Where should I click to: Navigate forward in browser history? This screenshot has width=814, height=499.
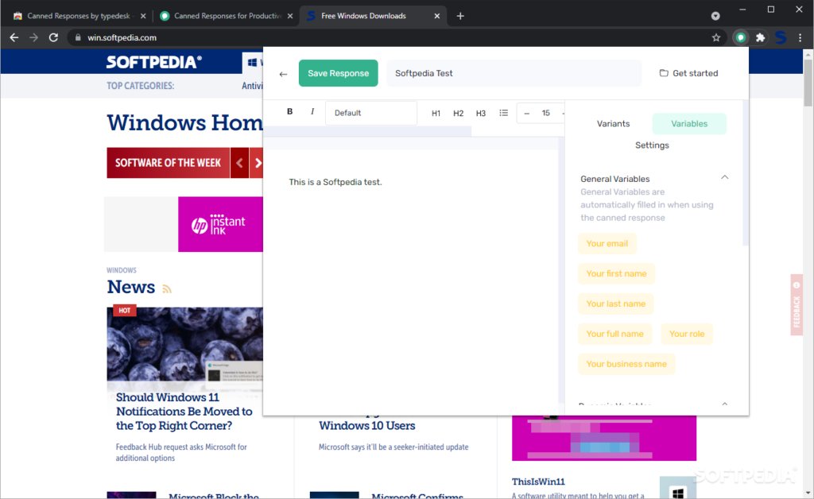point(33,37)
